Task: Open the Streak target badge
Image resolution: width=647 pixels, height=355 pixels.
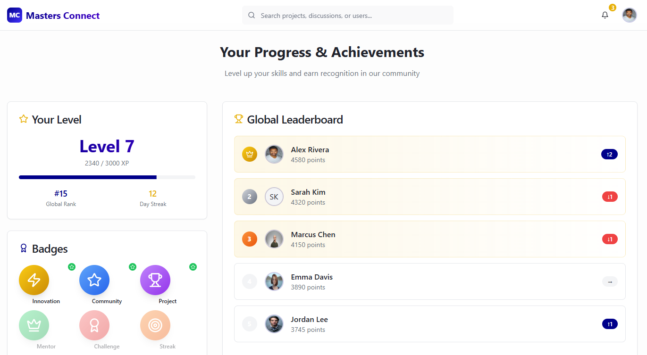Action: (155, 325)
